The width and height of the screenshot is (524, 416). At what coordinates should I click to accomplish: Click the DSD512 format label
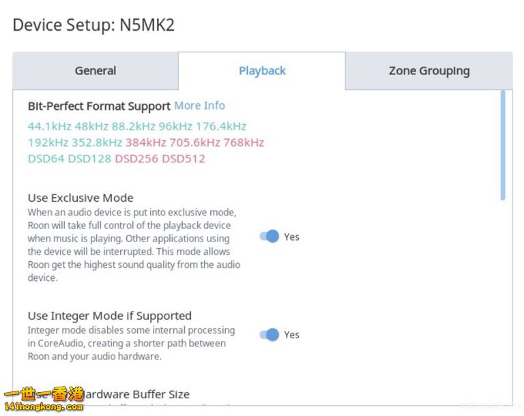(x=183, y=159)
